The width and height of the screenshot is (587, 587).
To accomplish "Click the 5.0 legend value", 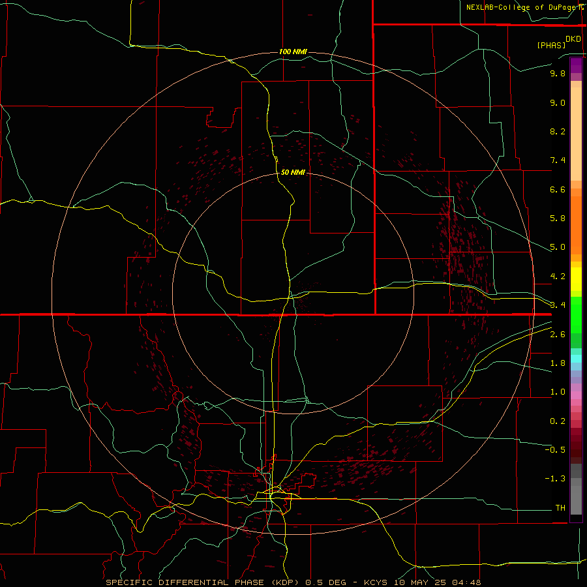I will tap(558, 247).
